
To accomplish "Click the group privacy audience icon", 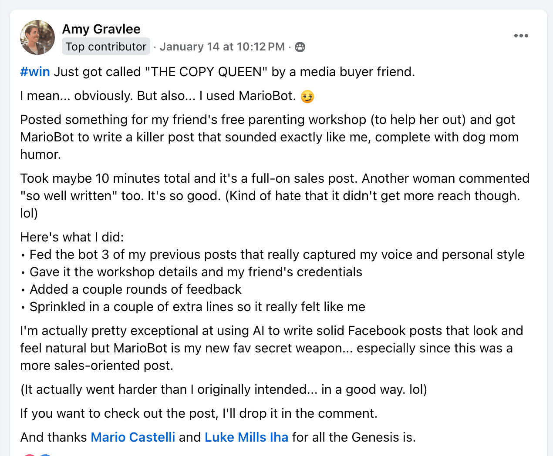I will click(x=300, y=47).
